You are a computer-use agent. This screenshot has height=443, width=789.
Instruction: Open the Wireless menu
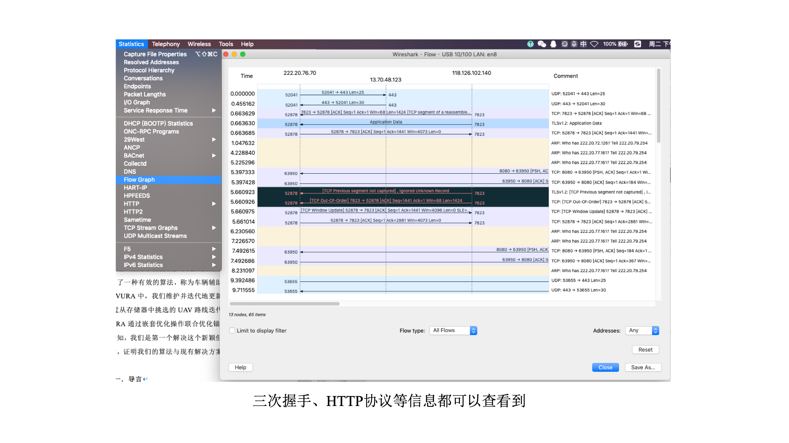[x=199, y=44]
